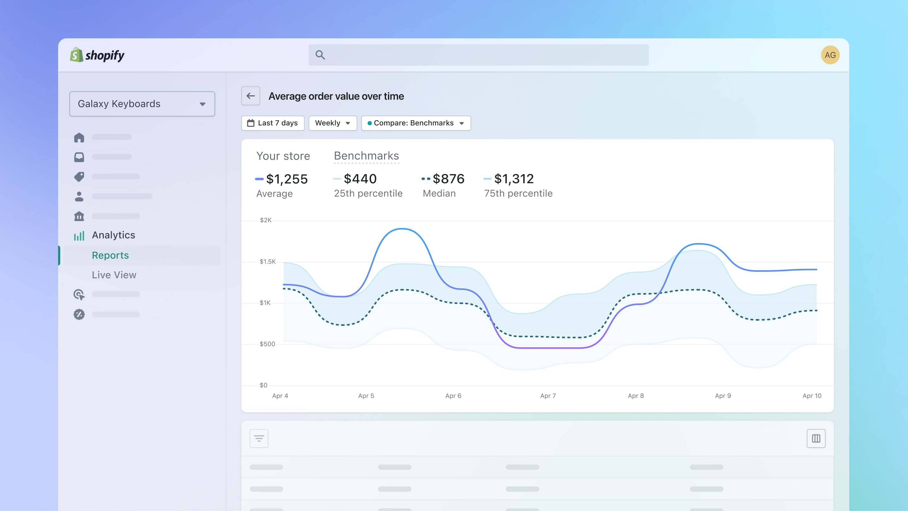
Task: Expand the Compare Benchmarks dropdown
Action: [461, 123]
